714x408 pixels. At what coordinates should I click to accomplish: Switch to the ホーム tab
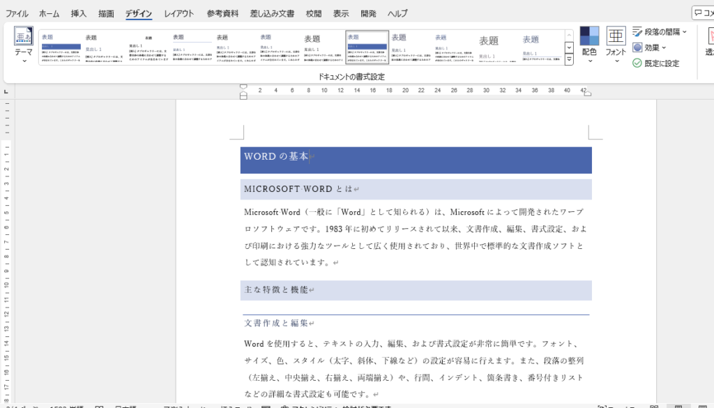pos(50,14)
